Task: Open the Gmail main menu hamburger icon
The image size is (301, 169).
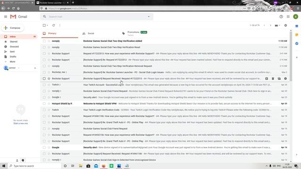Action: coord(6,17)
